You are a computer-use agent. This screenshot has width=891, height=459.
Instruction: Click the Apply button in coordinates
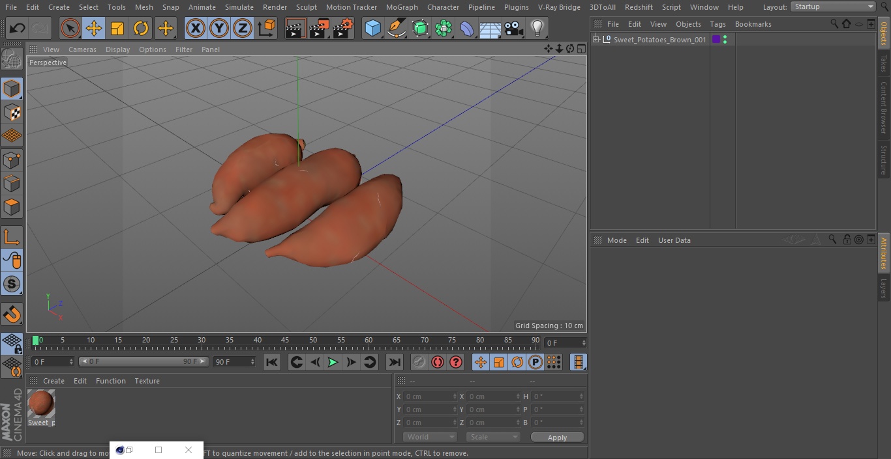pyautogui.click(x=557, y=438)
